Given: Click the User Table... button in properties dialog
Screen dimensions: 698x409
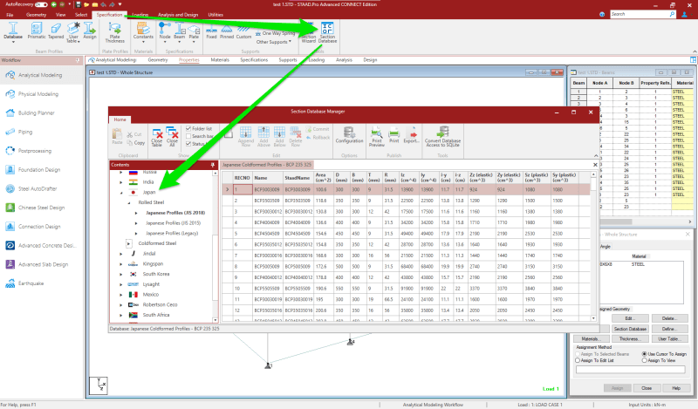Looking at the screenshot, I should 669,339.
